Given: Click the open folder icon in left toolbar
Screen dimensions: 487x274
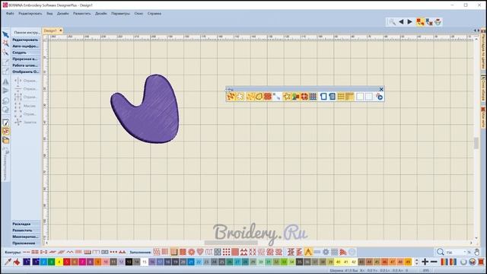Looking at the screenshot, I should tap(5, 140).
